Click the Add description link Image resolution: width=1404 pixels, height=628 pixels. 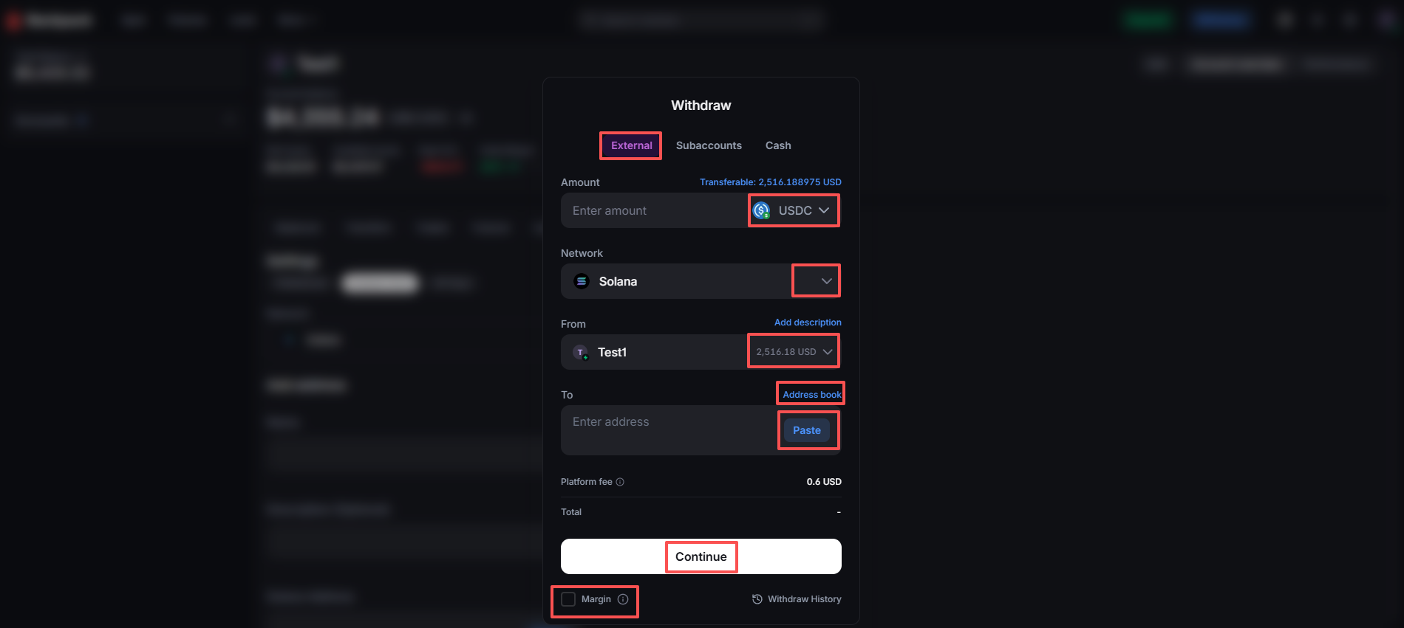click(807, 322)
